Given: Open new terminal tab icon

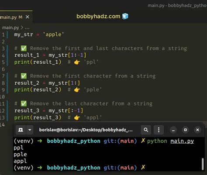Looking at the screenshot, I should [x=21, y=130].
